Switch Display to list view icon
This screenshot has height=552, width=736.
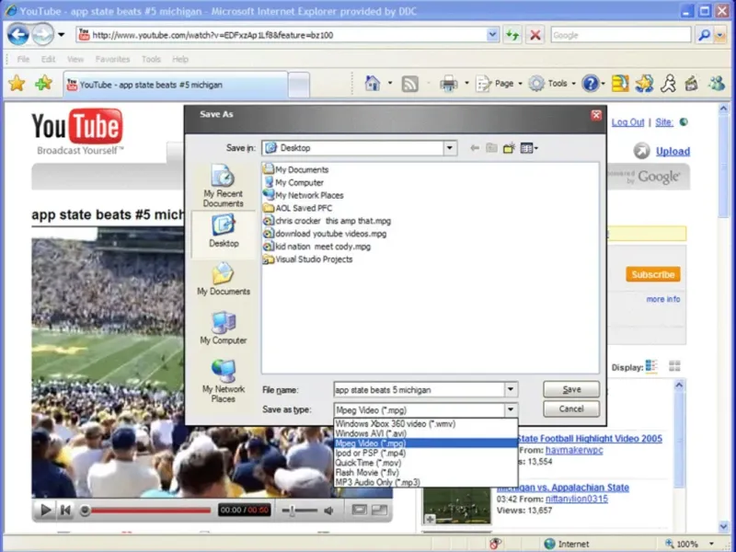pos(651,365)
